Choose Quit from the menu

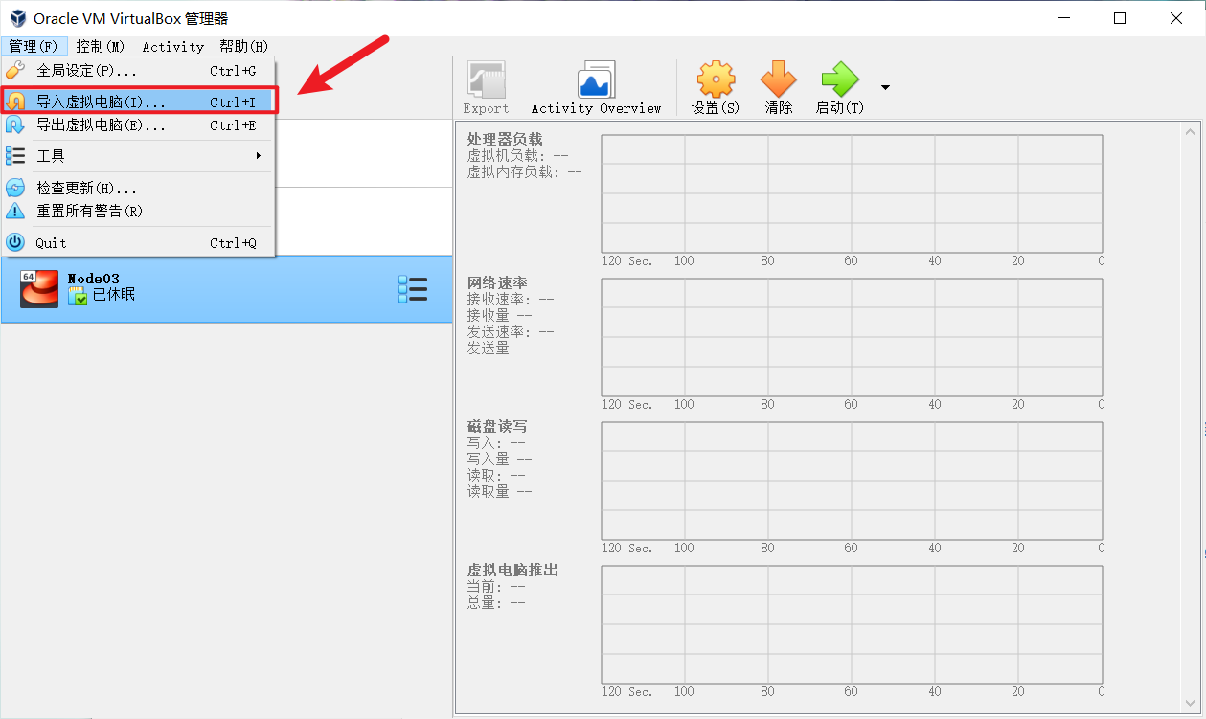point(138,243)
